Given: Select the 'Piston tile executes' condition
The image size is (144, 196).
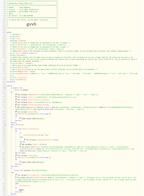Looking at the screenshot, I should click(31, 170).
